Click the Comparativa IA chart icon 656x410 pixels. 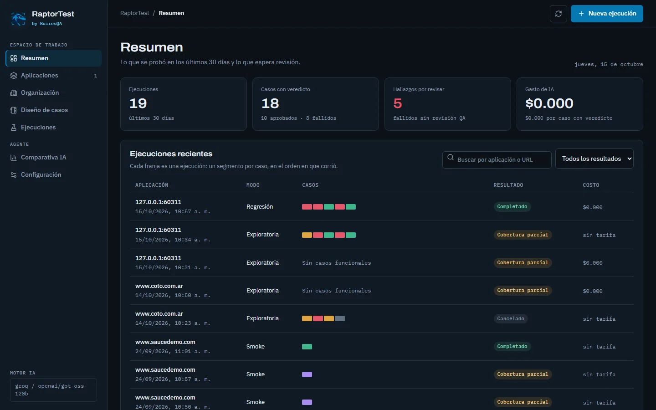[x=14, y=158]
